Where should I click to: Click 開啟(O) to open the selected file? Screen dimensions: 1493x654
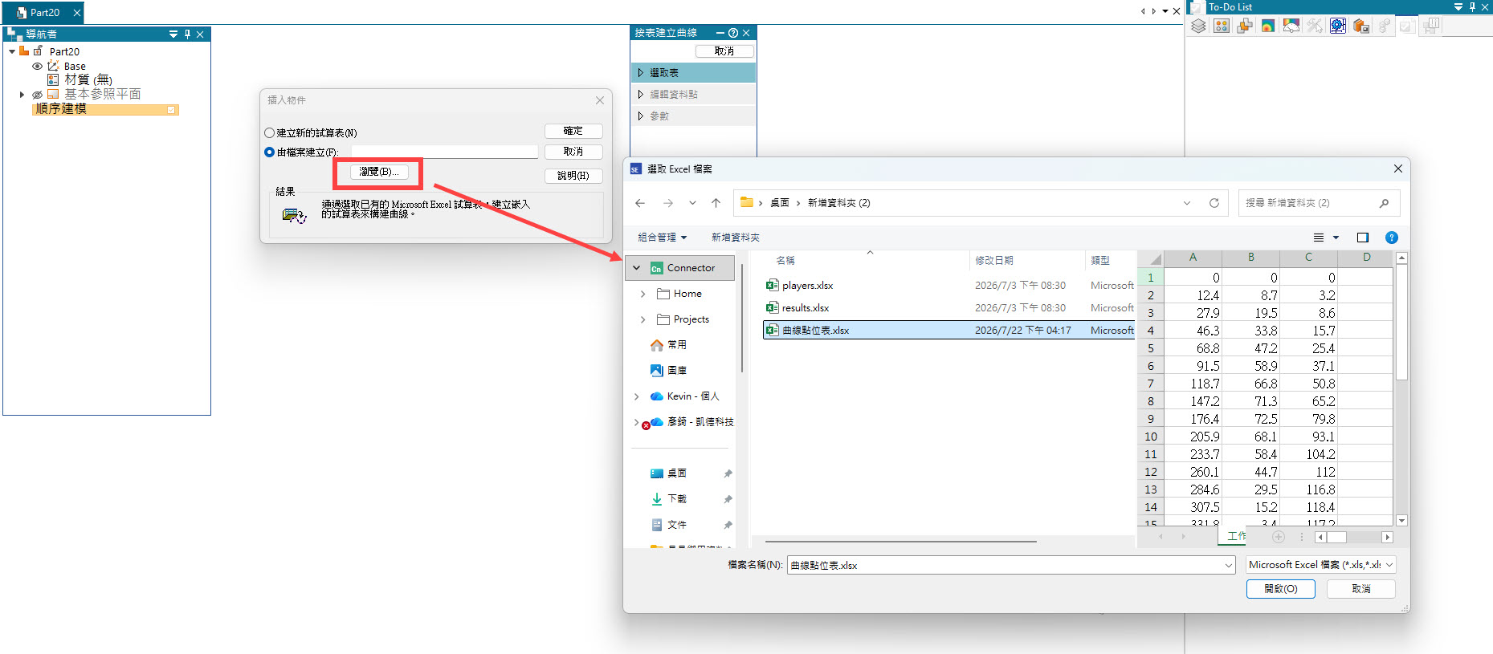coord(1281,589)
